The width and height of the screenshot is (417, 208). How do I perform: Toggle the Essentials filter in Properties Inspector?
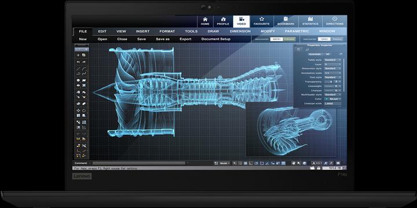(x=315, y=54)
